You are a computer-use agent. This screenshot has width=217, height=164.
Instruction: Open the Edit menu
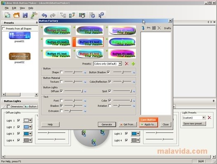click(14, 8)
